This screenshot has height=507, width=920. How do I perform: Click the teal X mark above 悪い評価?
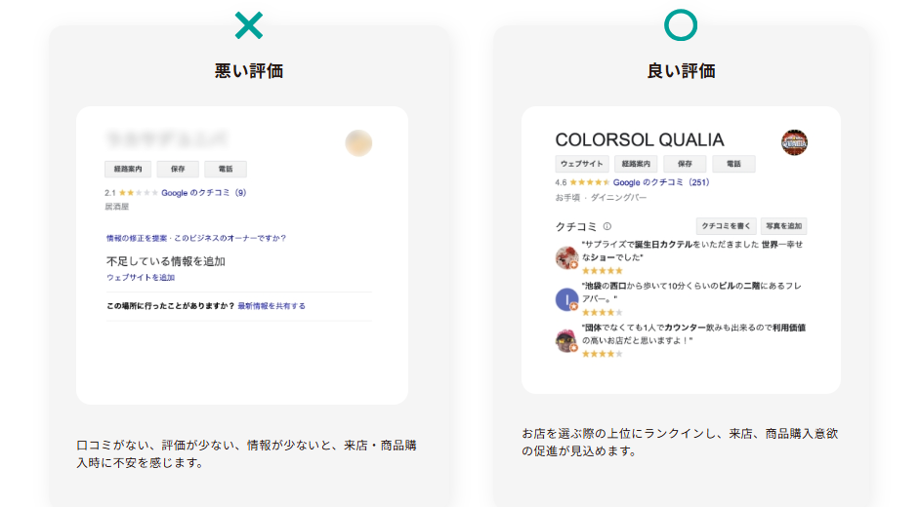(249, 25)
